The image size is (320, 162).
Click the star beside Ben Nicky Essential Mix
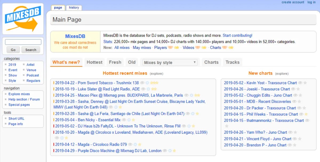[x=134, y=120]
